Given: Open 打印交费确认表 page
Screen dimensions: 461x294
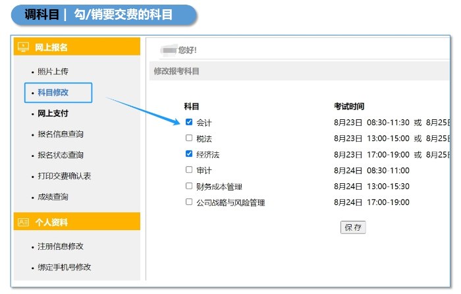Looking at the screenshot, I should tap(65, 176).
